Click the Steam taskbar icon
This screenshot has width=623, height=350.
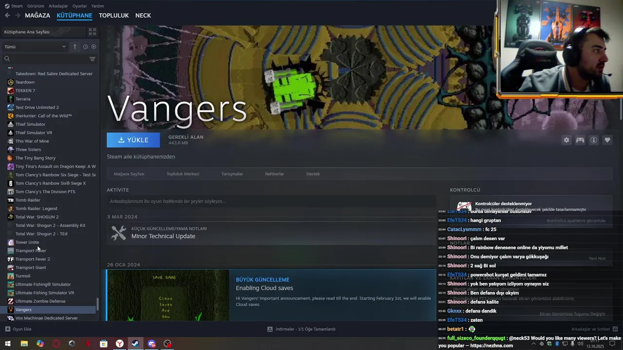coord(135,344)
